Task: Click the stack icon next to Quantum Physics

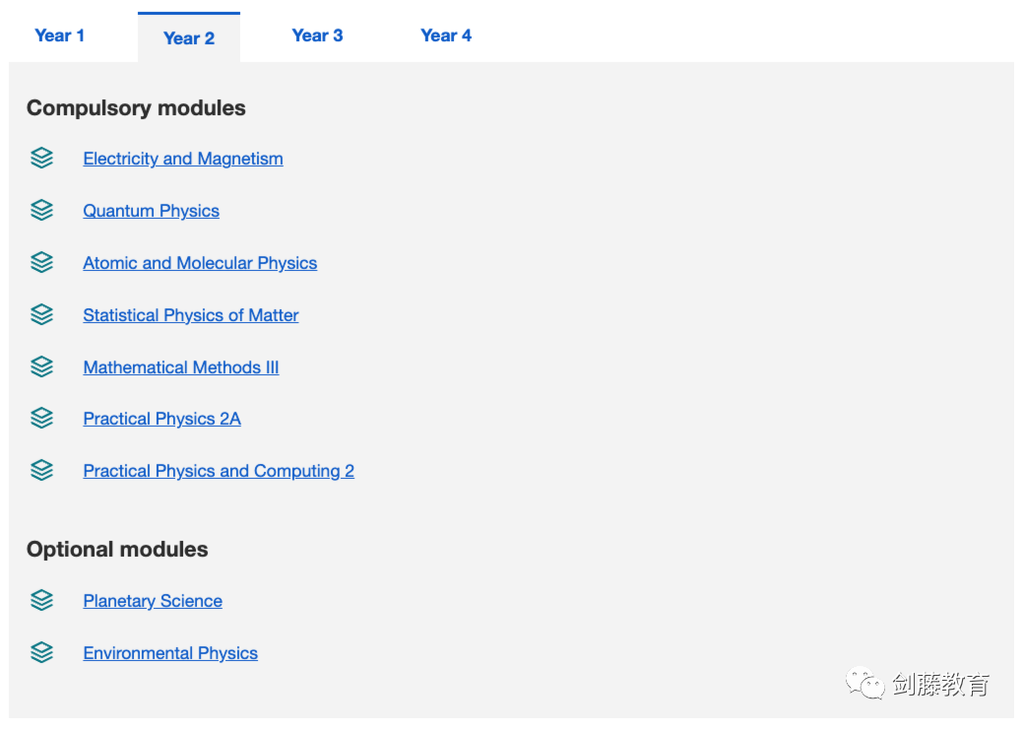Action: coord(41,211)
